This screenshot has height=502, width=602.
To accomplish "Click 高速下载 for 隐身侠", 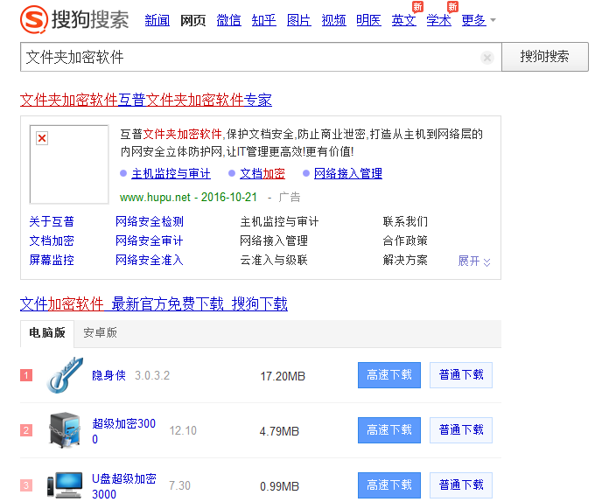I will 389,375.
